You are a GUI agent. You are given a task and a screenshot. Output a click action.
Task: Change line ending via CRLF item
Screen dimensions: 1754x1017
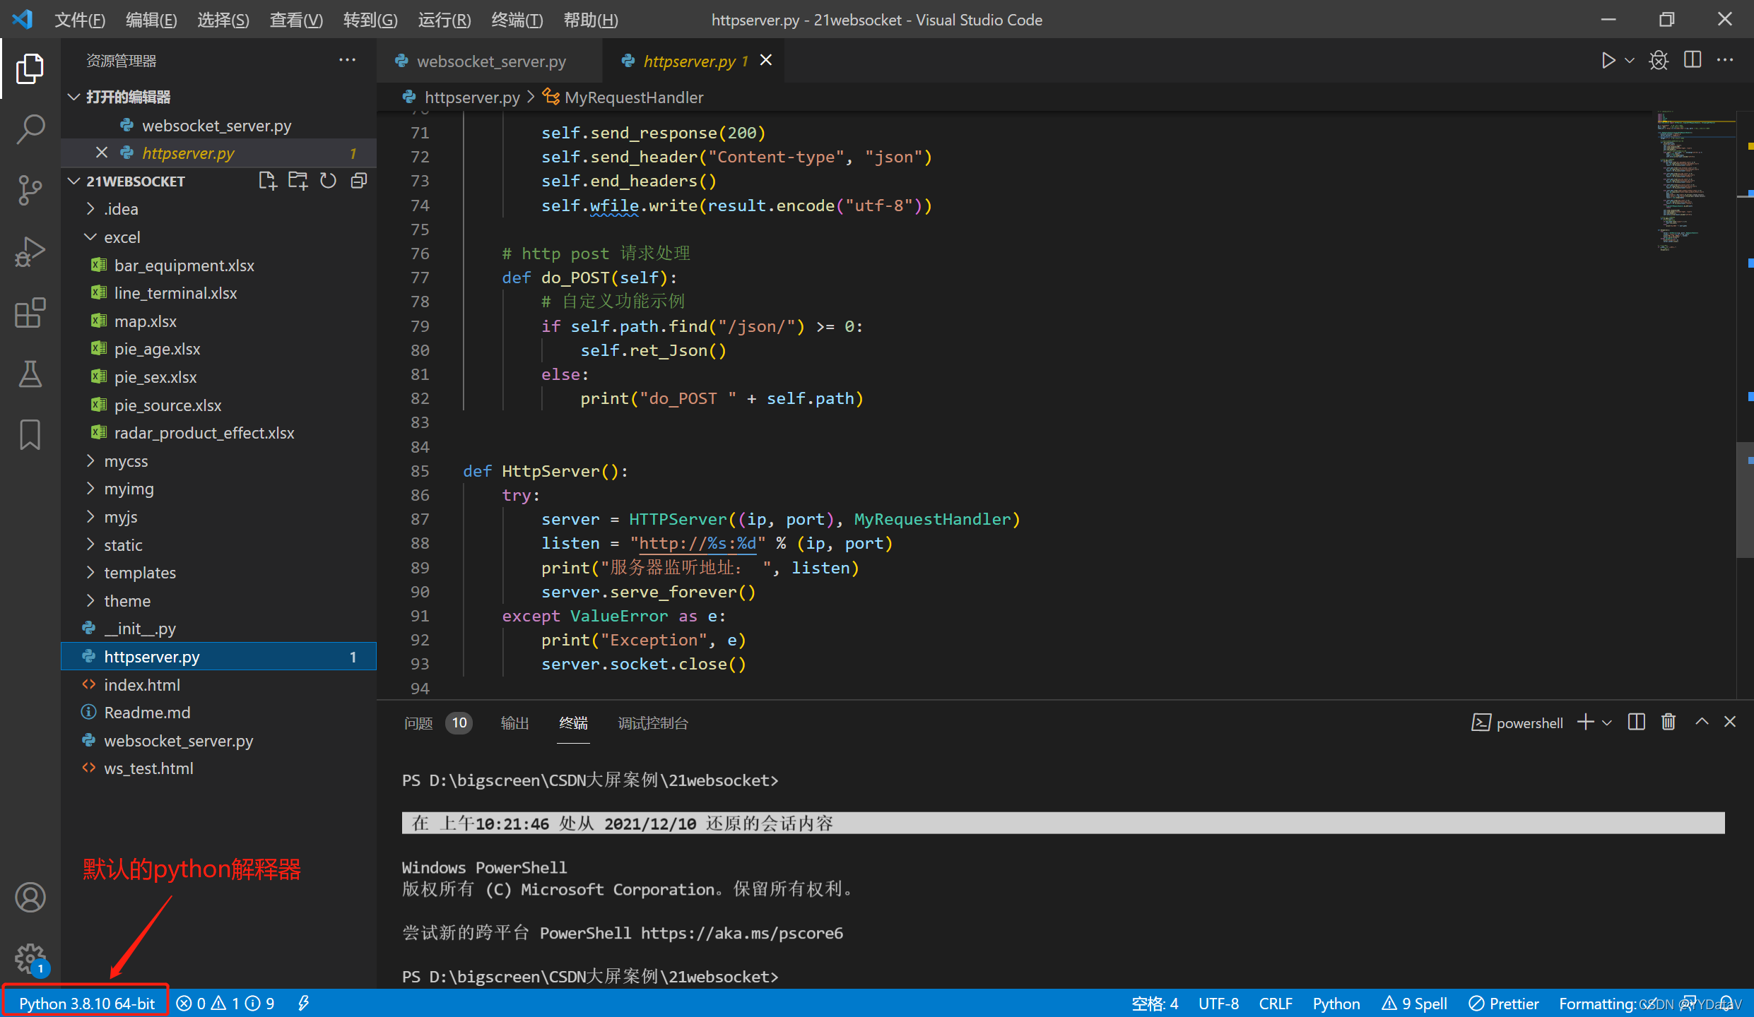pos(1276,1004)
